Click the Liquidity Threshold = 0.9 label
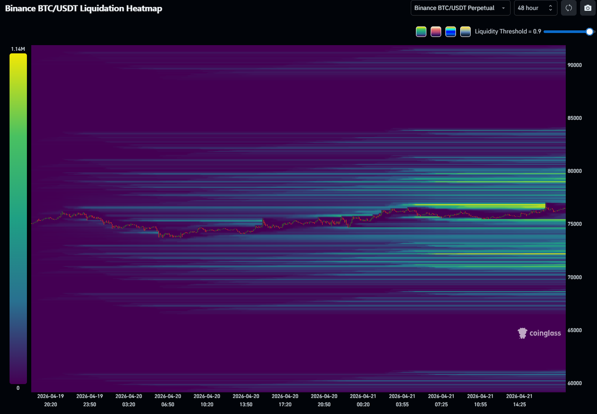597x414 pixels. click(508, 32)
